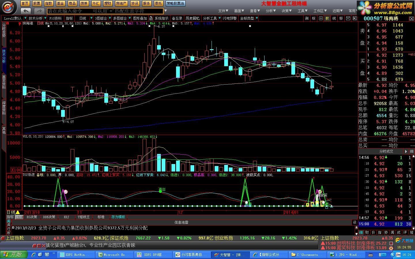This screenshot has width=415, height=259.
Task: Click the 细 detail button in 分时成交 header
Action: [x=412, y=151]
